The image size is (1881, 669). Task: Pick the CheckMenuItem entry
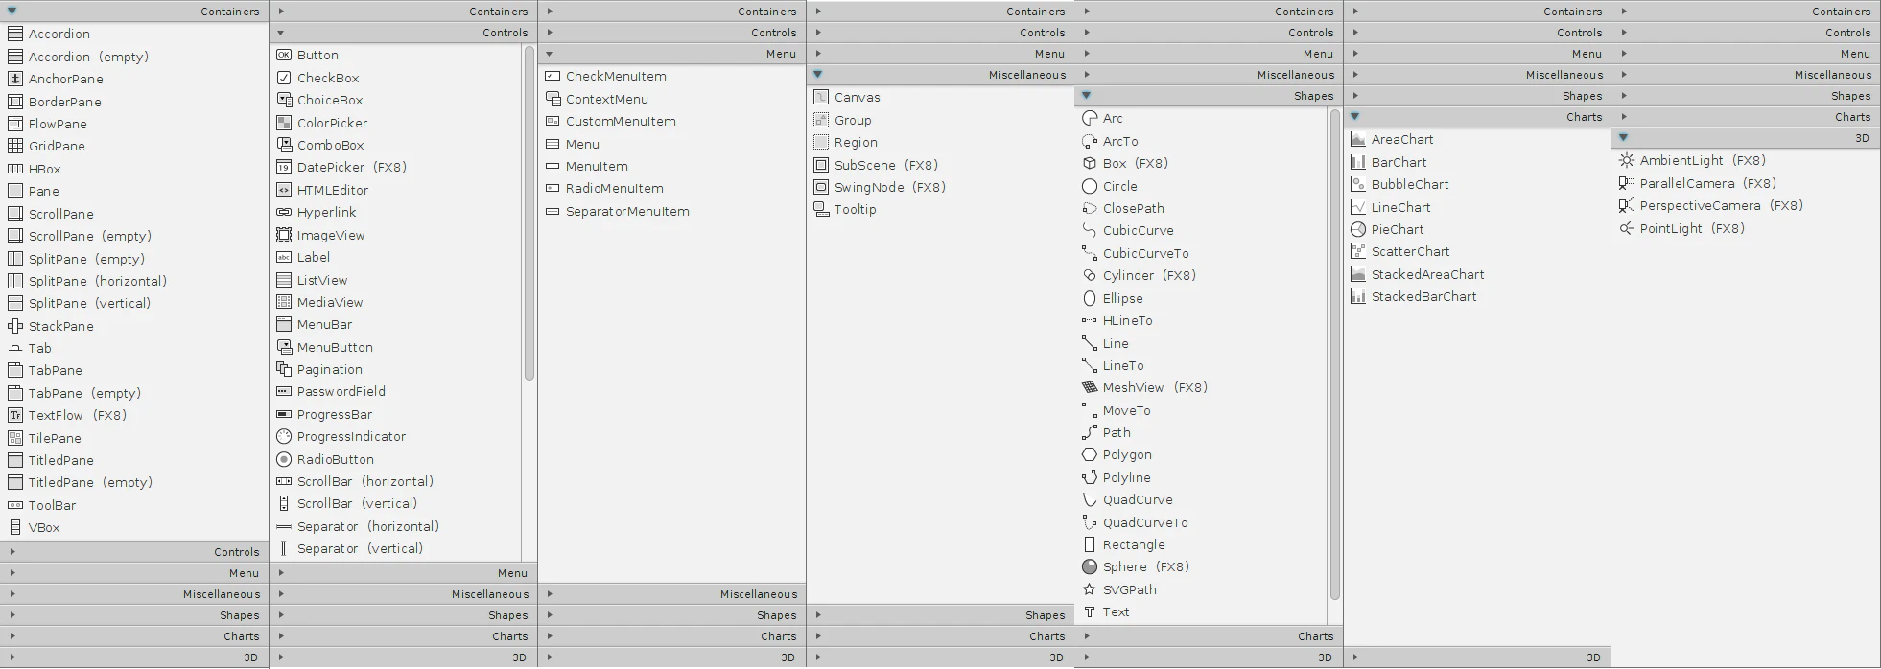pyautogui.click(x=615, y=76)
